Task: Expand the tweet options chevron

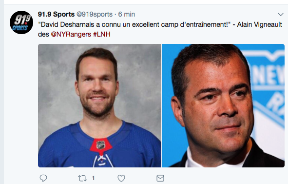Action: (x=281, y=14)
